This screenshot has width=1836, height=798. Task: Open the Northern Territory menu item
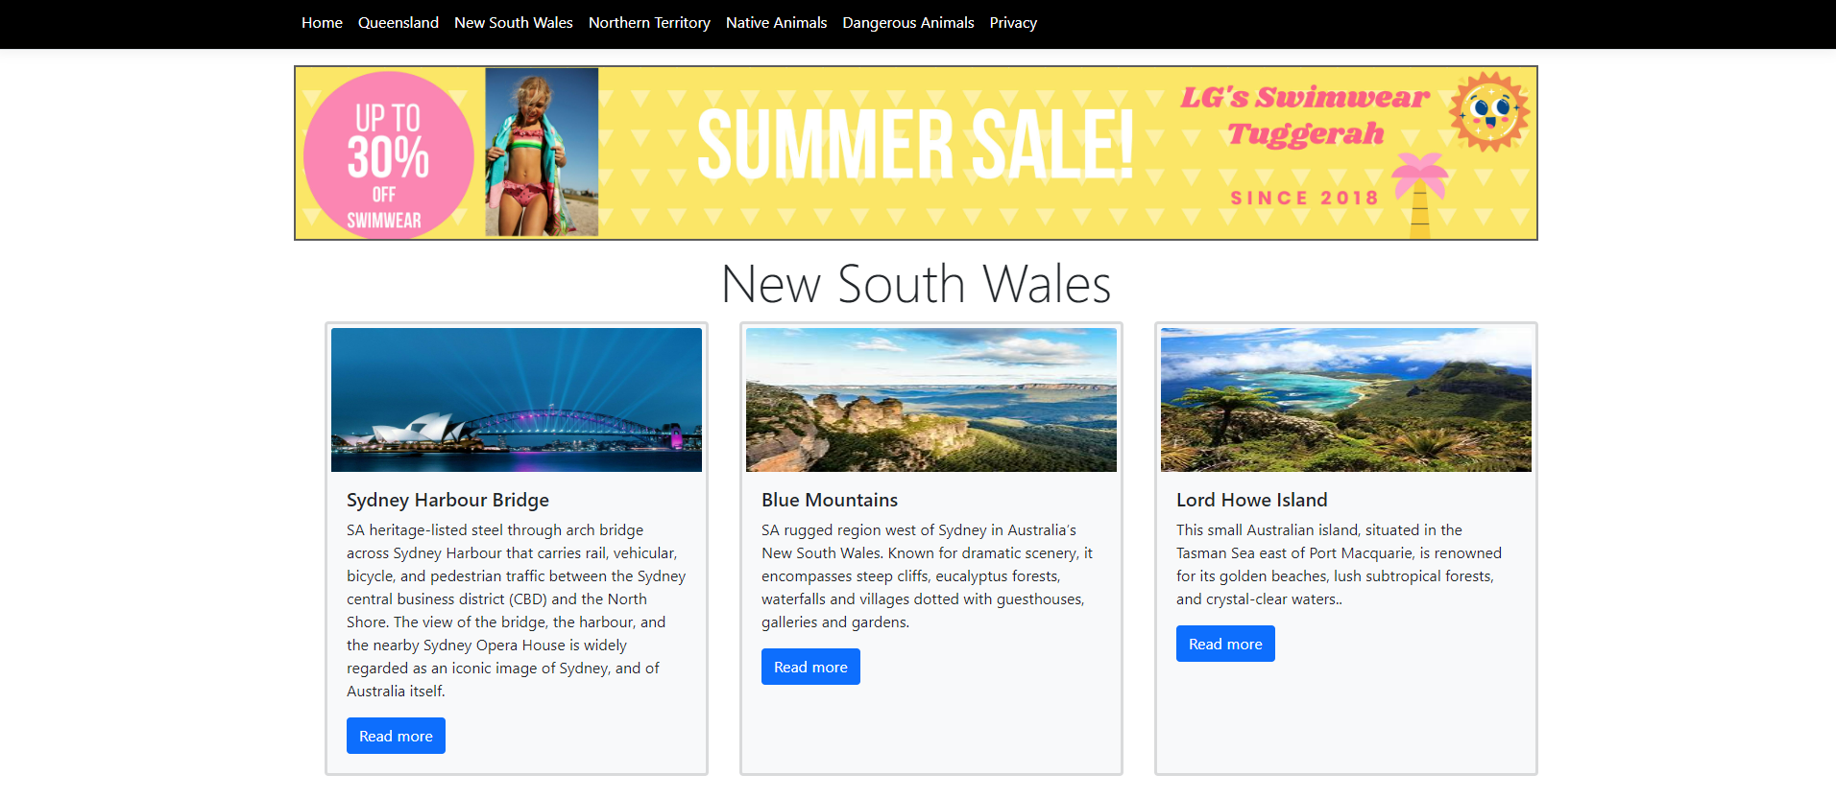(x=649, y=23)
